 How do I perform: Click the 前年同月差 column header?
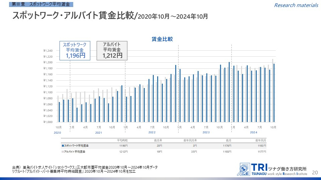(191, 140)
